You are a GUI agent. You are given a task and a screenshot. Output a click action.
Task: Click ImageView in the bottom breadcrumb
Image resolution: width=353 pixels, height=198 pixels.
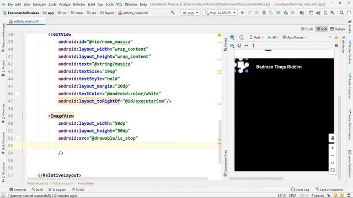pyautogui.click(x=86, y=183)
